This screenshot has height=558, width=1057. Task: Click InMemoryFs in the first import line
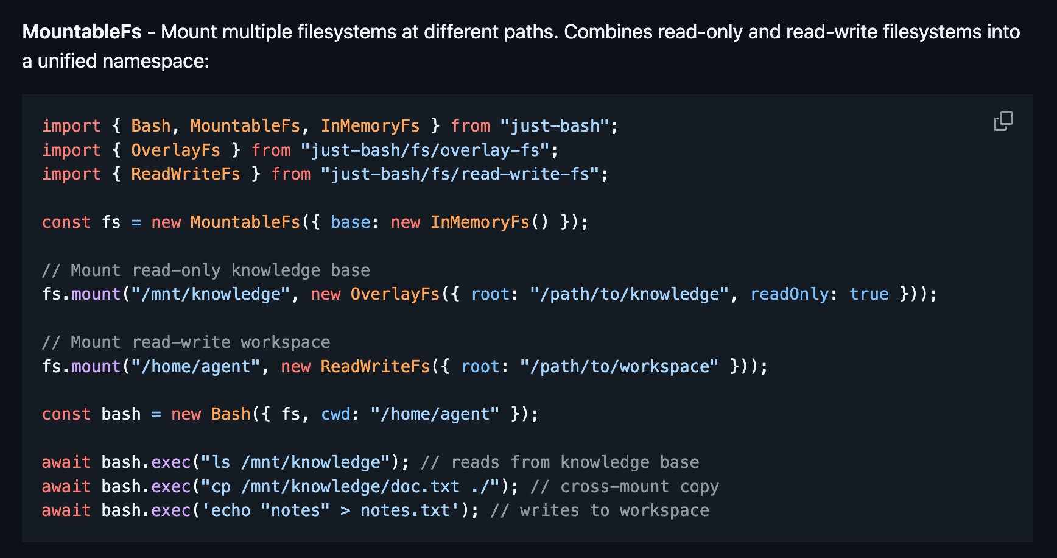tap(370, 126)
